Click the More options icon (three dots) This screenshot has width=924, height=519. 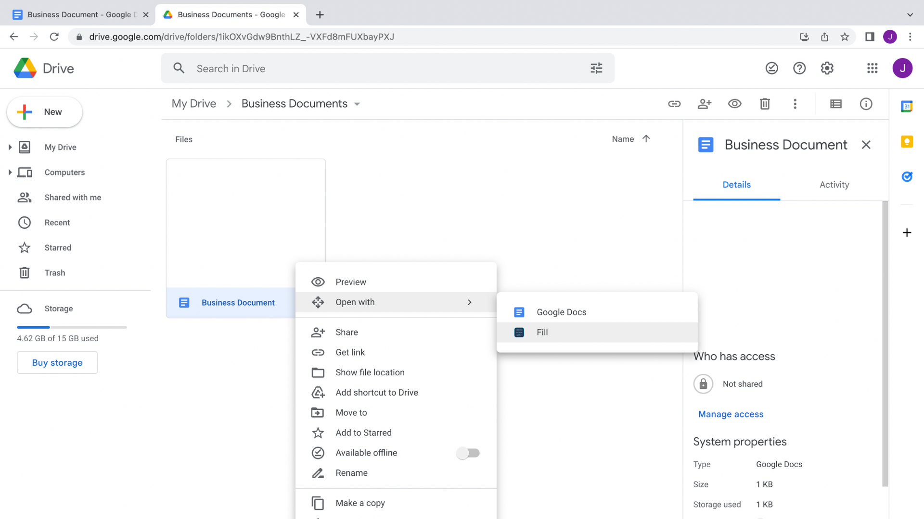pyautogui.click(x=795, y=104)
